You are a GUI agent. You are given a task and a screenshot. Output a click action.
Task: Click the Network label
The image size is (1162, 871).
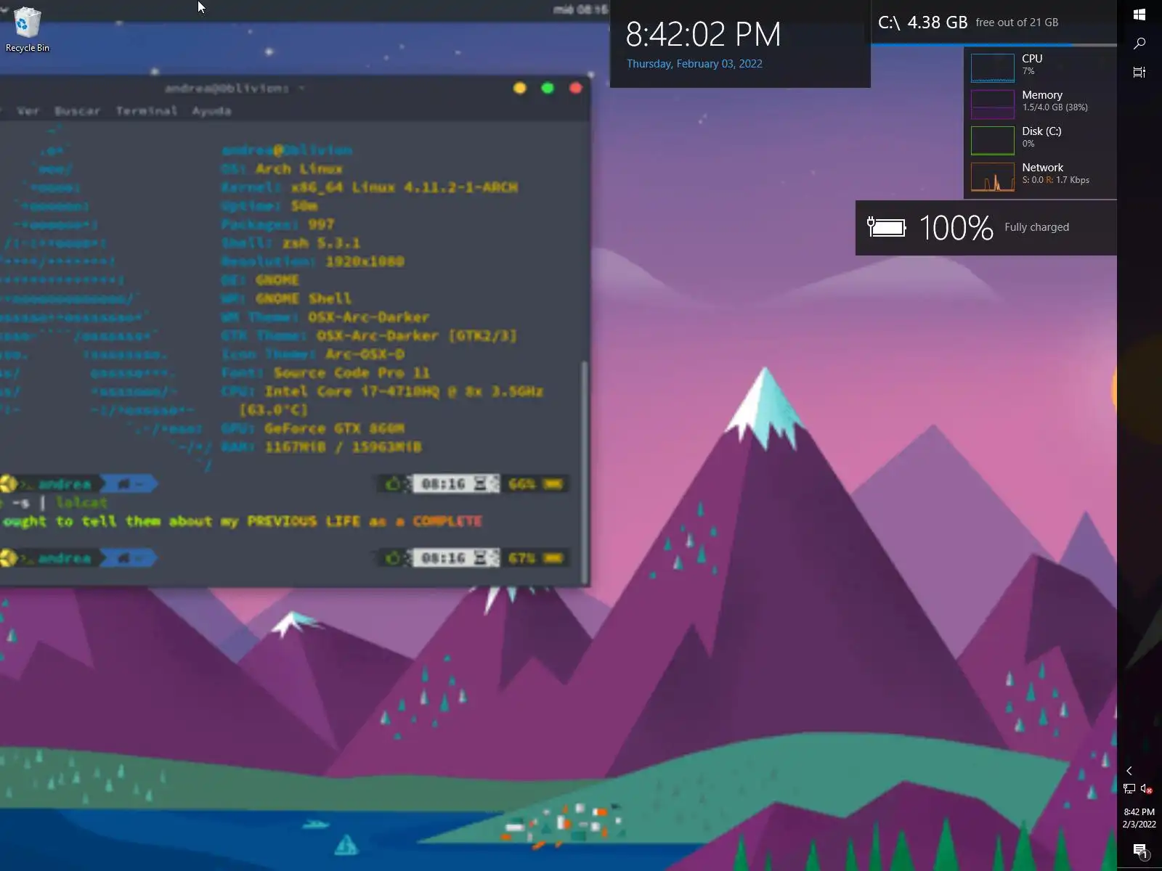point(1042,168)
